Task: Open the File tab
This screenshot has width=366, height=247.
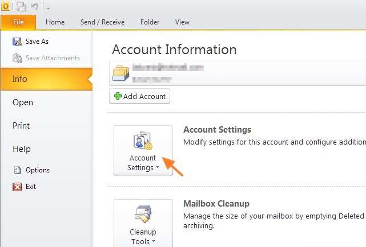Action: click(18, 22)
